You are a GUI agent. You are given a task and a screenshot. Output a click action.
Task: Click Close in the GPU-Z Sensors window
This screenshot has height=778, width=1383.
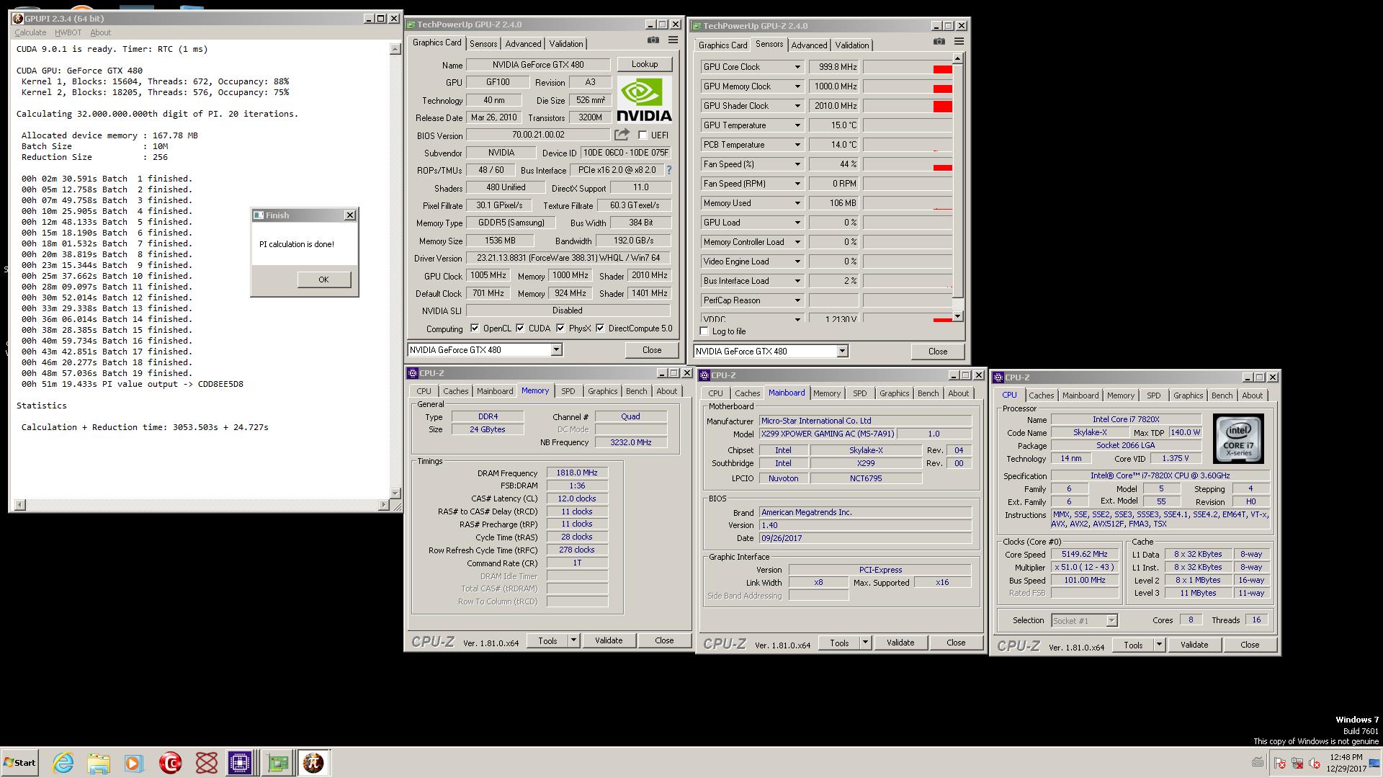(938, 352)
